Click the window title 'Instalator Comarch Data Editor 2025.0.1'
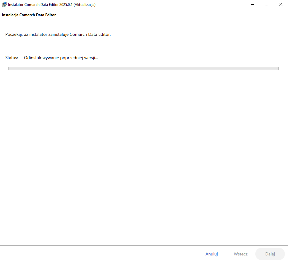This screenshot has width=288, height=262. pos(52,5)
